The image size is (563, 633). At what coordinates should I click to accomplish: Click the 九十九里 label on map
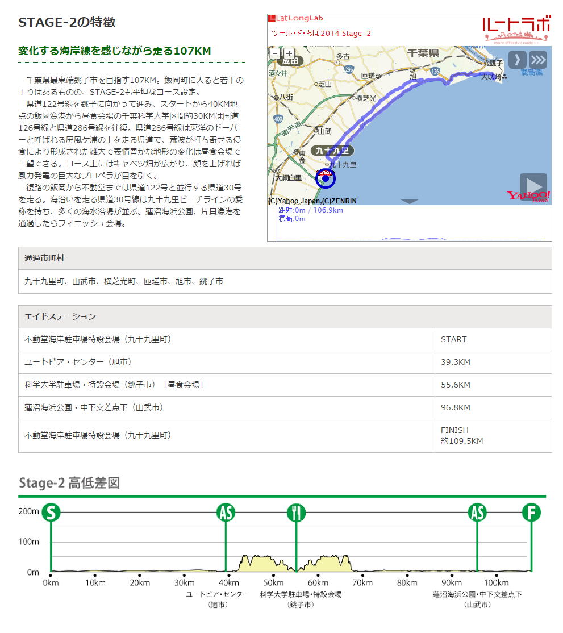click(332, 151)
